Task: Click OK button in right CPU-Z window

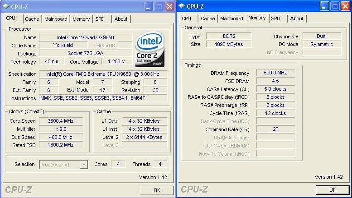Action: [x=333, y=190]
